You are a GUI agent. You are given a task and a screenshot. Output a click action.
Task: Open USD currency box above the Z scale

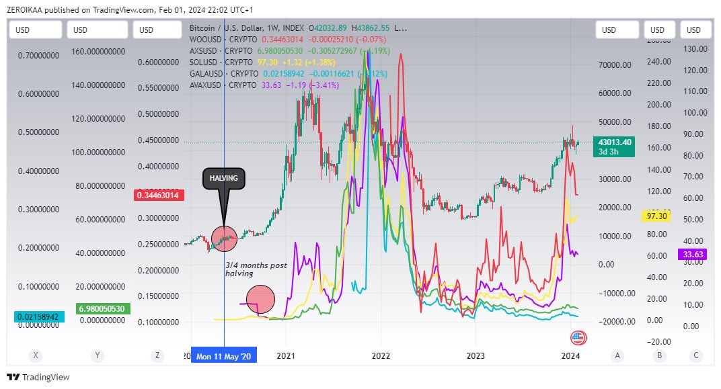tap(157, 30)
